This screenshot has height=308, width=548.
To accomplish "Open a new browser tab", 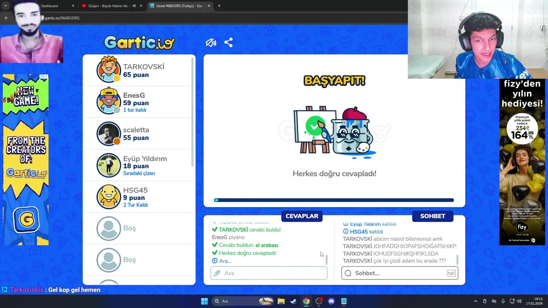I will [x=219, y=6].
